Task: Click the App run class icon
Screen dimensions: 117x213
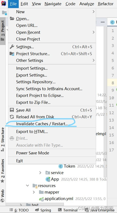Action: coord(48,179)
